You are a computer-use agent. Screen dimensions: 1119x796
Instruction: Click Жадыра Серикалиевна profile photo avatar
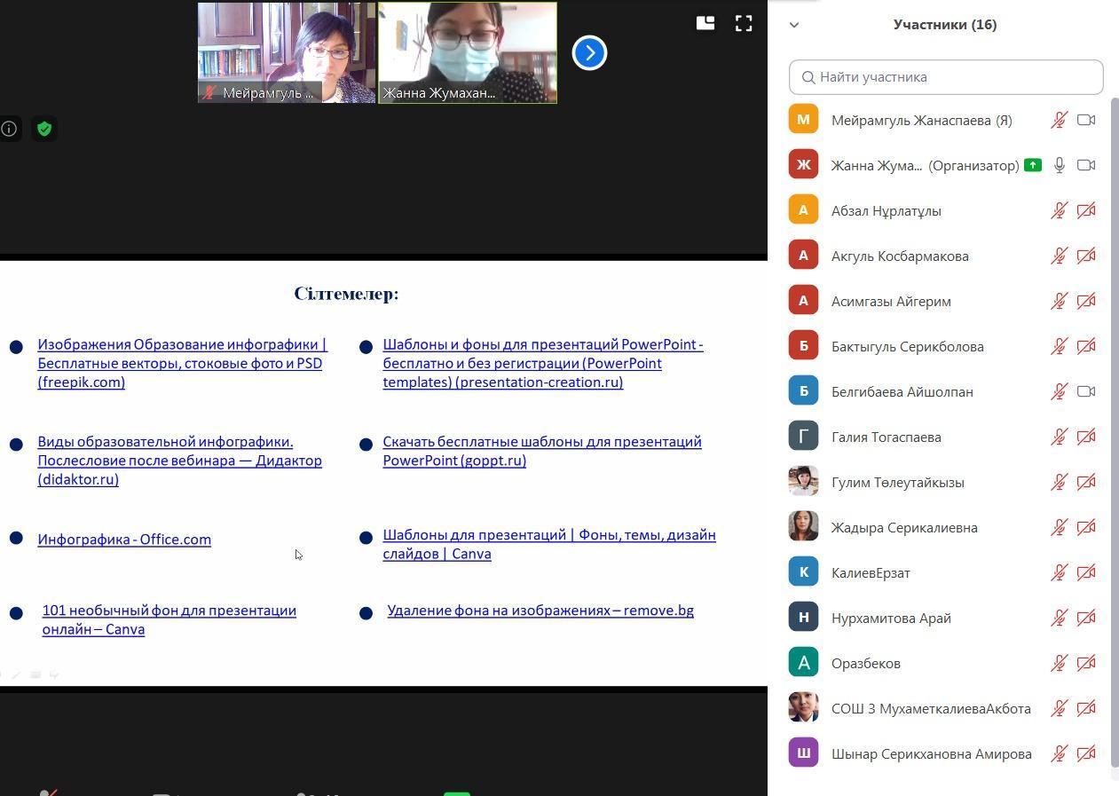(x=803, y=526)
